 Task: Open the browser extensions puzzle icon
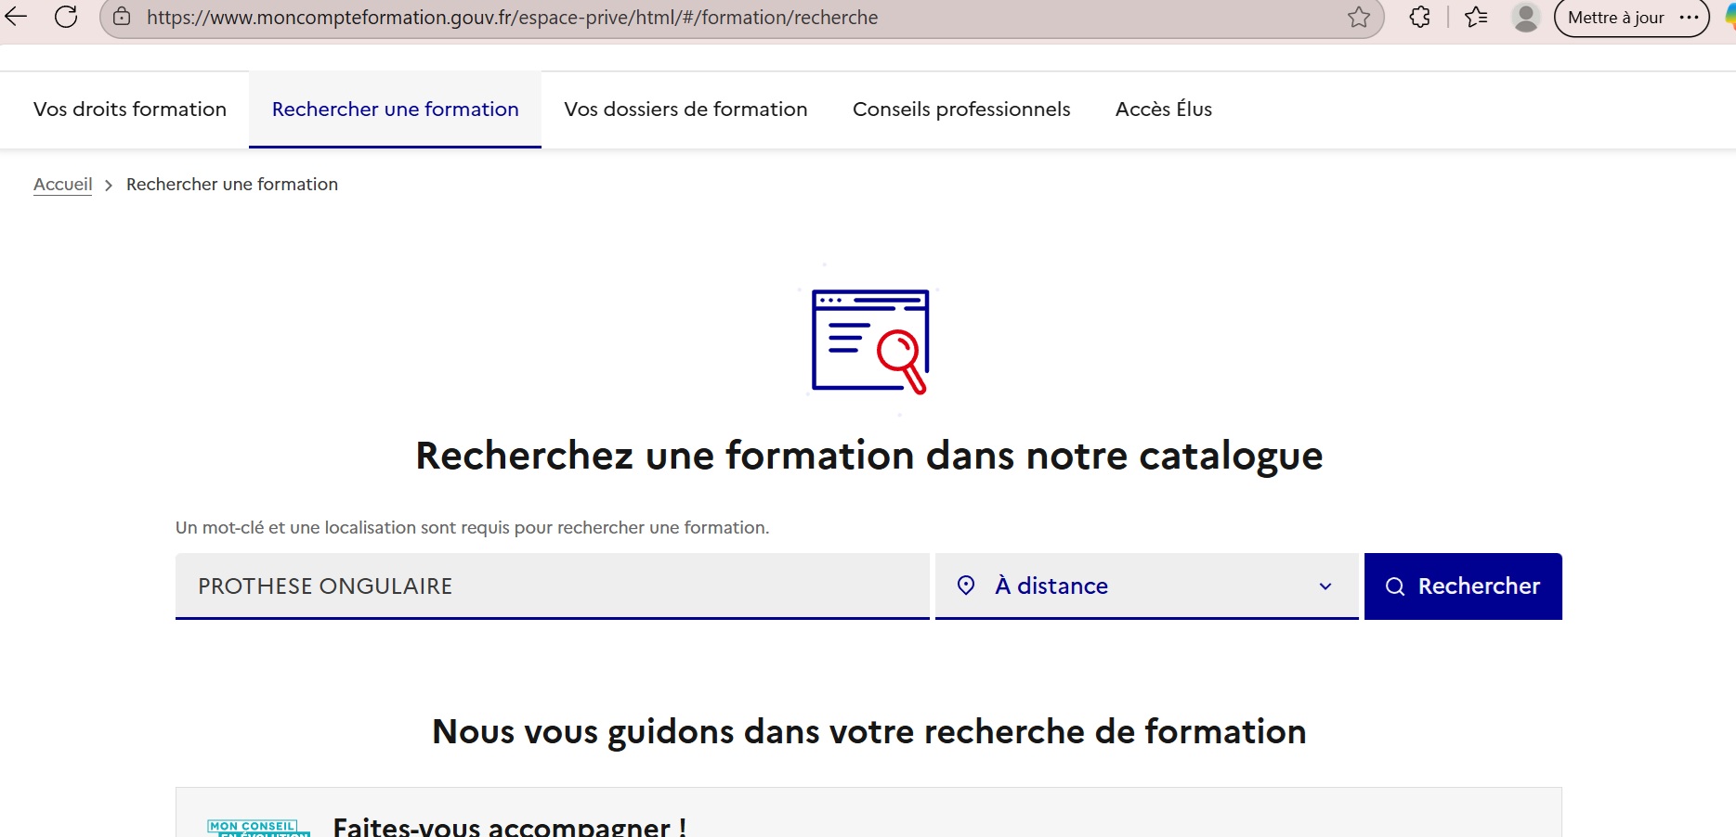[1419, 17]
